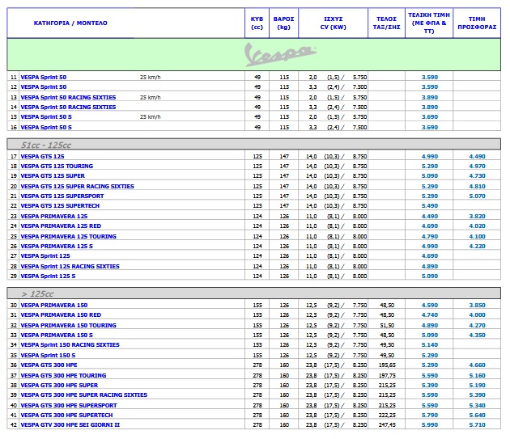This screenshot has height=439, width=510.
Task: Click the ΤΕΛΙΚΗ ΤΙΜΗ column header
Action: point(429,23)
